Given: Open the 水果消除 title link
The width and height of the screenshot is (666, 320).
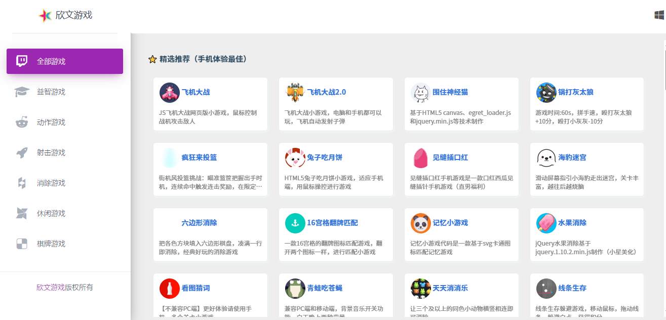Looking at the screenshot, I should 572,223.
